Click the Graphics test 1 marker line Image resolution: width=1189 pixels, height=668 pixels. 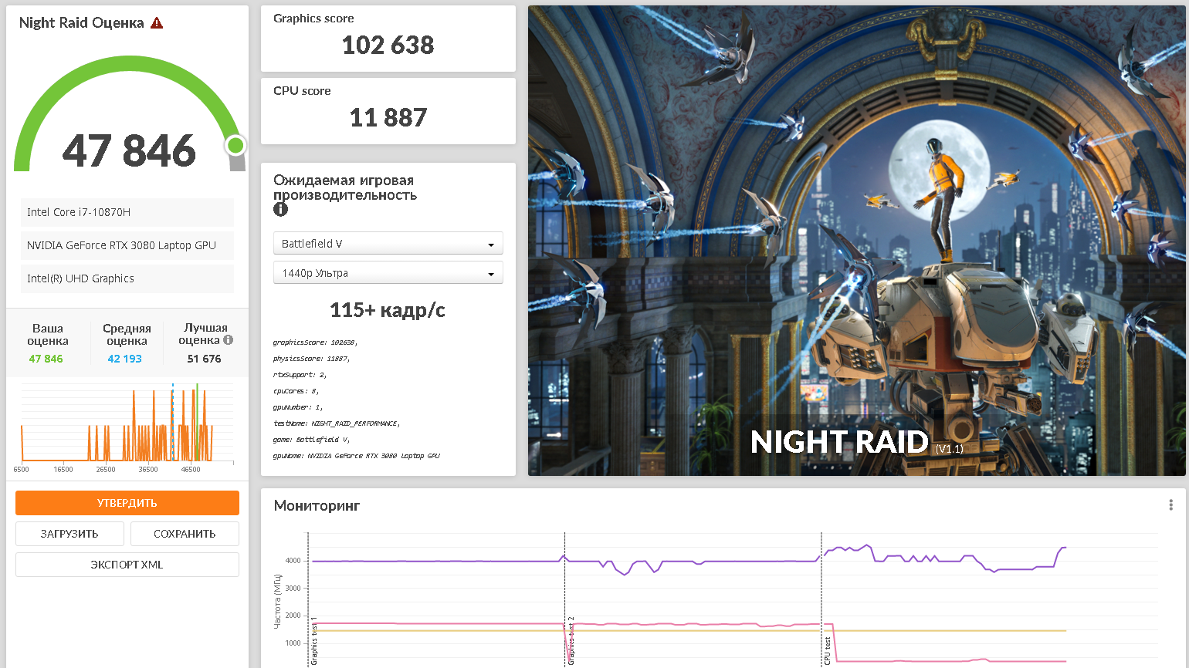point(308,599)
